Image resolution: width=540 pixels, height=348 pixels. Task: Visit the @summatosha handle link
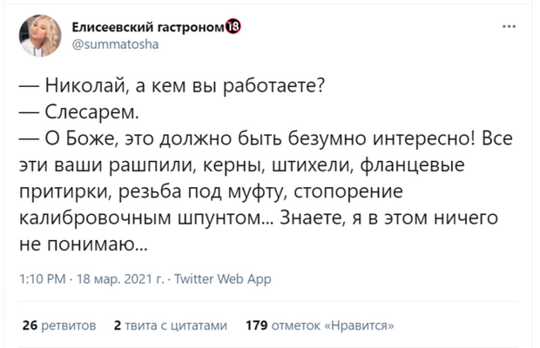[x=115, y=44]
